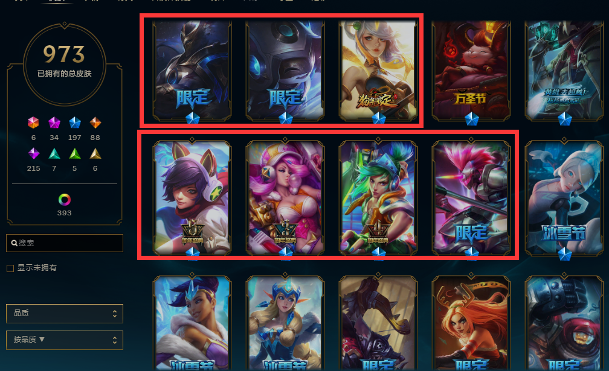Screen dimensions: 609x371
Task: Click the rainbow chroma ring icon above 393
Action: pos(65,200)
